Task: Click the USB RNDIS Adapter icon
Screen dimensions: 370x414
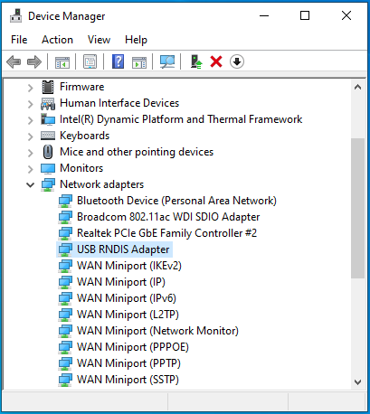Action: (65, 249)
